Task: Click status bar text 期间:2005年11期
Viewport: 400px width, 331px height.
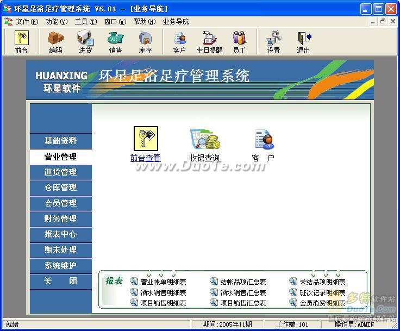Action: pyautogui.click(x=228, y=324)
